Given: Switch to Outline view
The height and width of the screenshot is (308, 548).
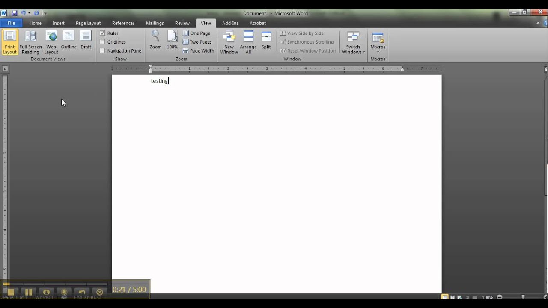Looking at the screenshot, I should (x=68, y=40).
